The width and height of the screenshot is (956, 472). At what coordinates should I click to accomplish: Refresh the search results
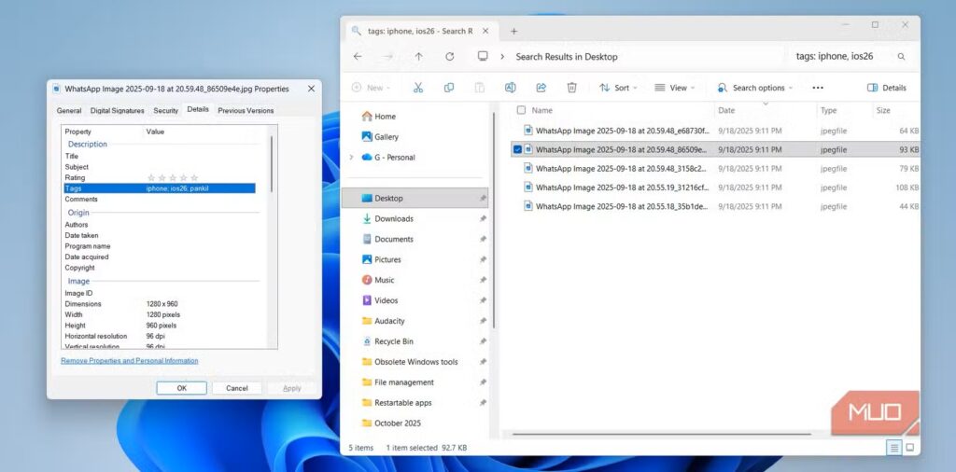(450, 57)
